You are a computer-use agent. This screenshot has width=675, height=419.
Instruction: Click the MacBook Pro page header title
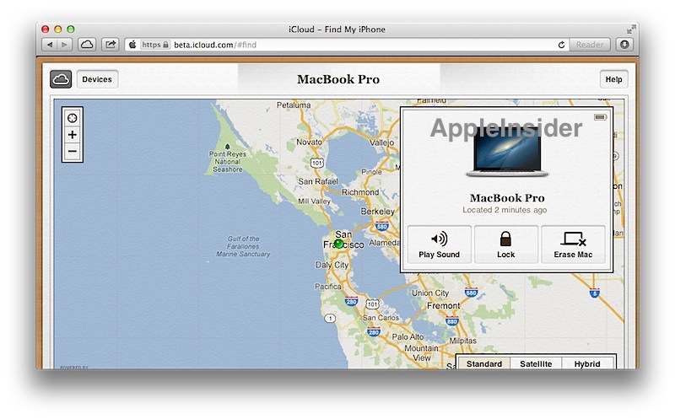338,79
